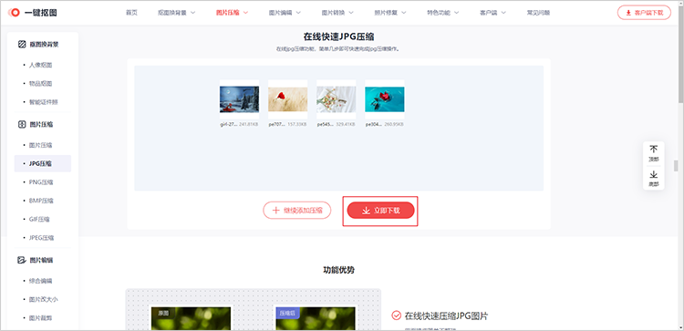
Task: Expand the 照片修复 top menu
Action: pyautogui.click(x=390, y=13)
